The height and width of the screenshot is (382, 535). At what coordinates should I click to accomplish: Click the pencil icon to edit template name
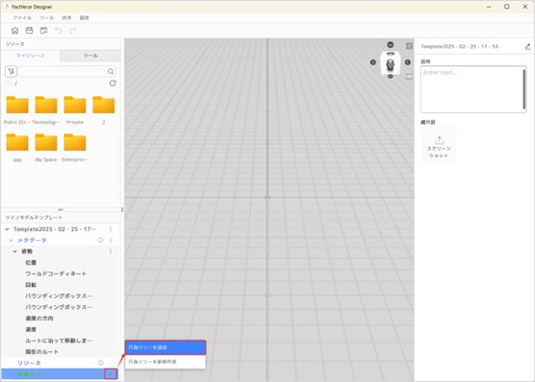pos(527,47)
